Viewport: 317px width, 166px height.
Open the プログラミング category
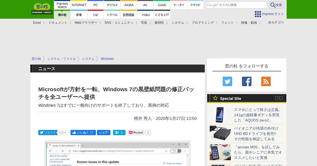(203, 23)
